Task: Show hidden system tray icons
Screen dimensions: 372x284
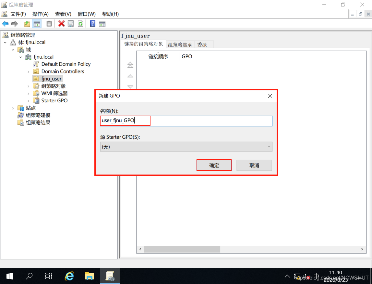Action: point(287,276)
